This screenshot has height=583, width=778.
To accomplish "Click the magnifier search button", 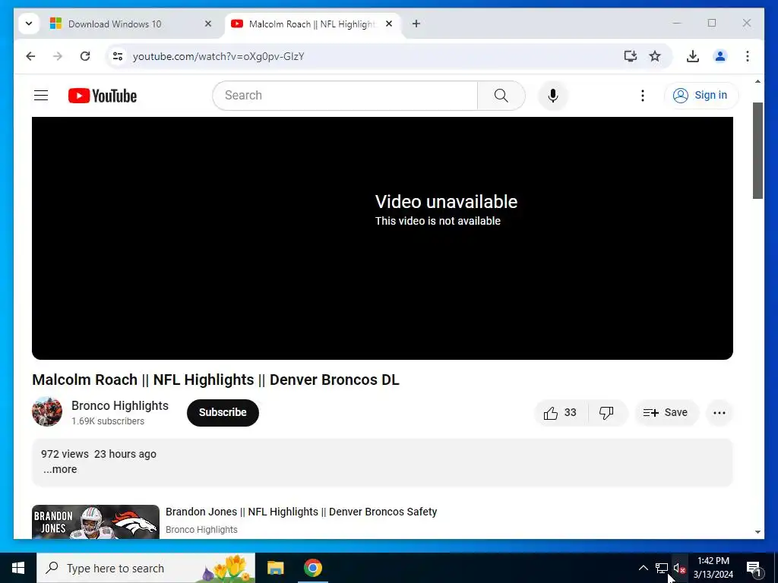I will (x=501, y=95).
